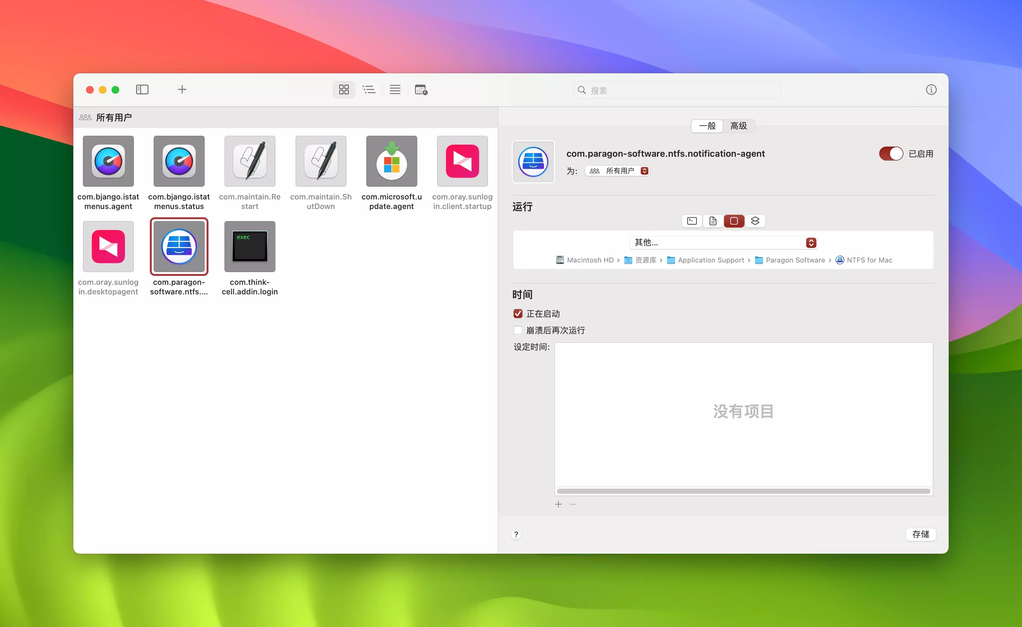Open the 其他... application dropdown
The image size is (1022, 627).
(x=723, y=242)
